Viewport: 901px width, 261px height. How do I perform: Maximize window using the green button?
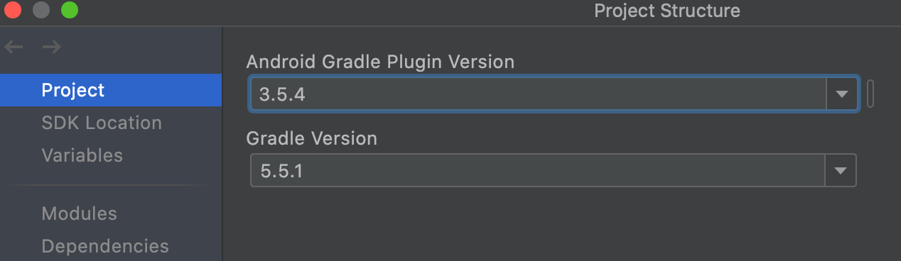coord(69,11)
